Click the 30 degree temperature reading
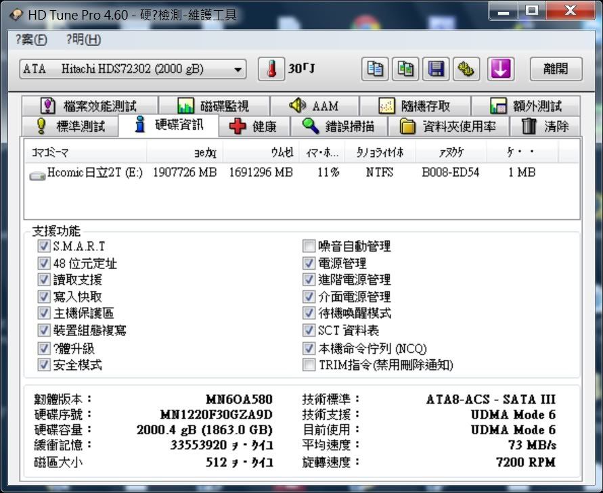 tap(302, 69)
